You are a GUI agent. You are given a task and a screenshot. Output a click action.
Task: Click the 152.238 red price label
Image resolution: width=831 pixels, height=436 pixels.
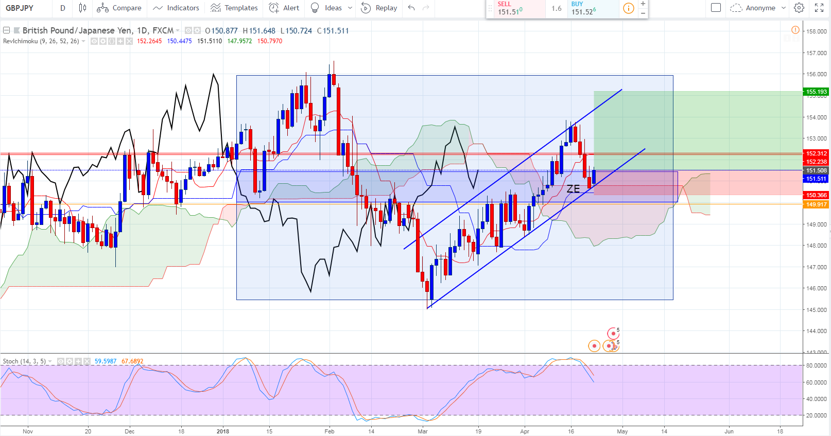point(816,162)
